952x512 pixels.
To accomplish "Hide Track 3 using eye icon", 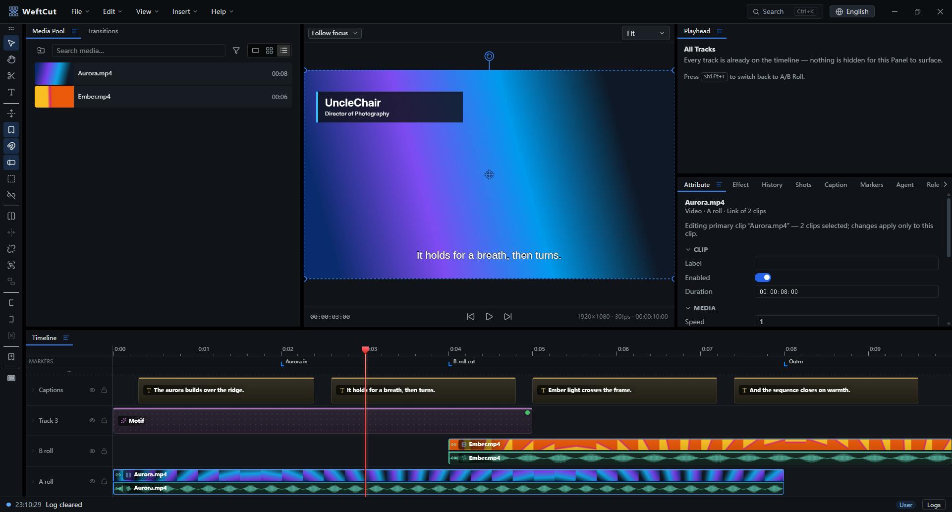I will click(92, 421).
